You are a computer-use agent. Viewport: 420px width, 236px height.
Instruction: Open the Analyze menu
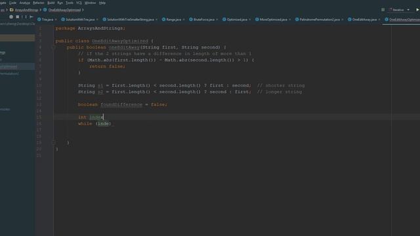pyautogui.click(x=25, y=3)
